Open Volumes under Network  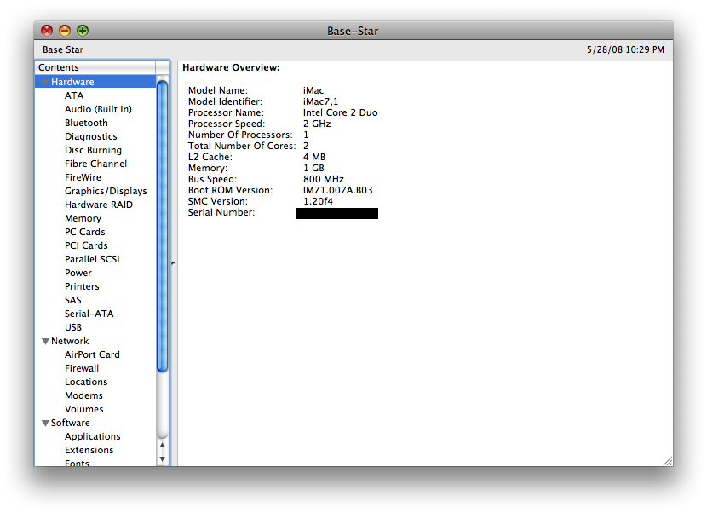coord(83,409)
